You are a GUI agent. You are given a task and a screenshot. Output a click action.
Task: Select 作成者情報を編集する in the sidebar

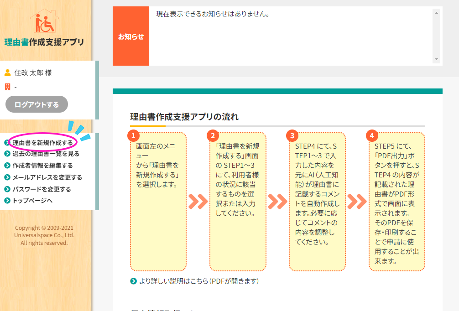(42, 166)
